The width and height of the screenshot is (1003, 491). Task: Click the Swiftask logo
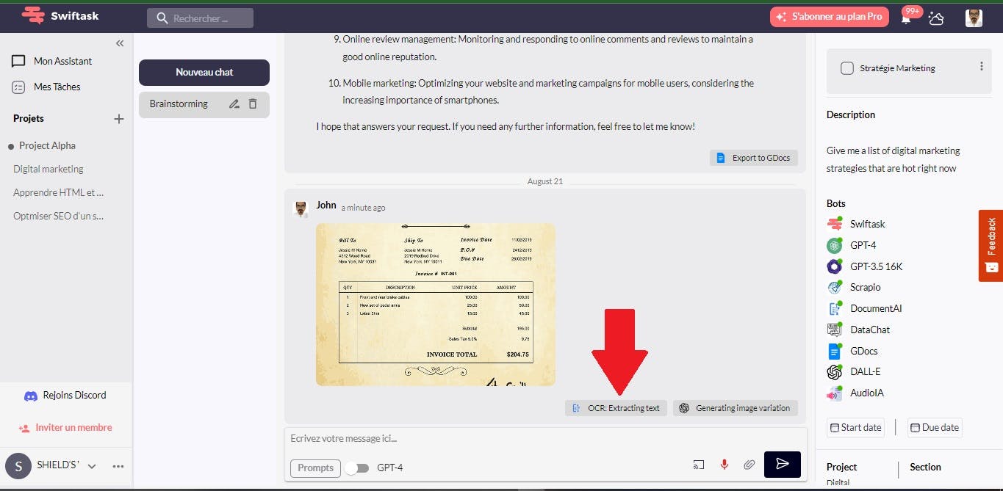click(x=60, y=15)
